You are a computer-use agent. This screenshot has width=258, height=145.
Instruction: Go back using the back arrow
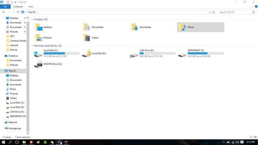click(4, 12)
